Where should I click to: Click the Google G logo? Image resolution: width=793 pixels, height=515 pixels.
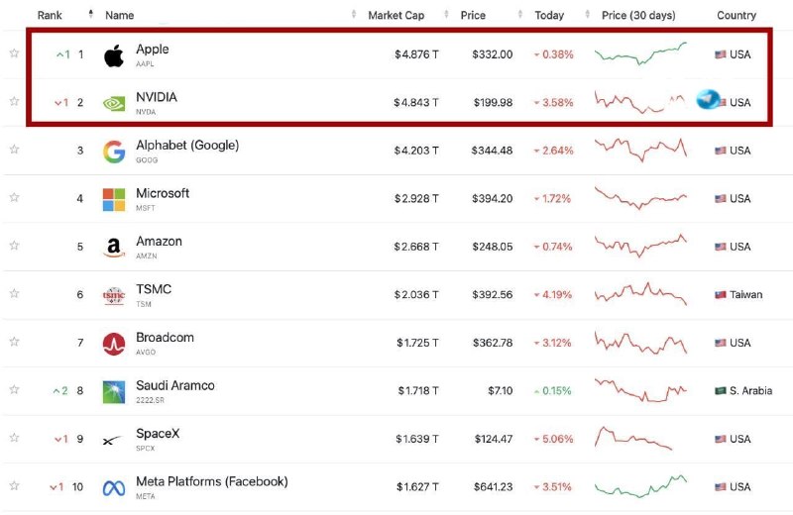tap(114, 152)
